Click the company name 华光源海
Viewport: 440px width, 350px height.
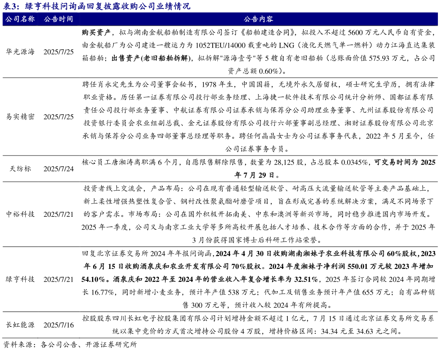coord(20,53)
